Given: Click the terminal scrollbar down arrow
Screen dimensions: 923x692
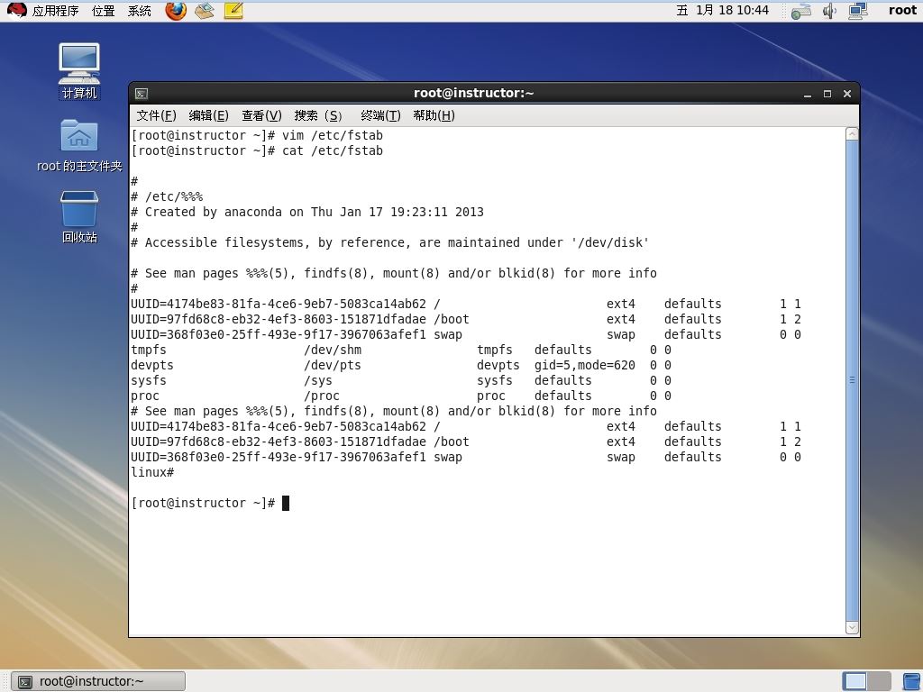Looking at the screenshot, I should coord(852,628).
